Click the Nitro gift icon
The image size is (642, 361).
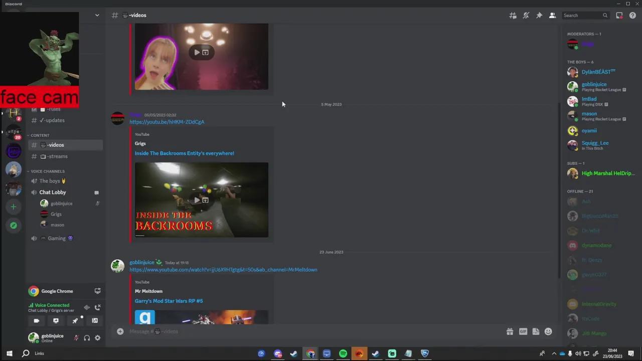[510, 331]
